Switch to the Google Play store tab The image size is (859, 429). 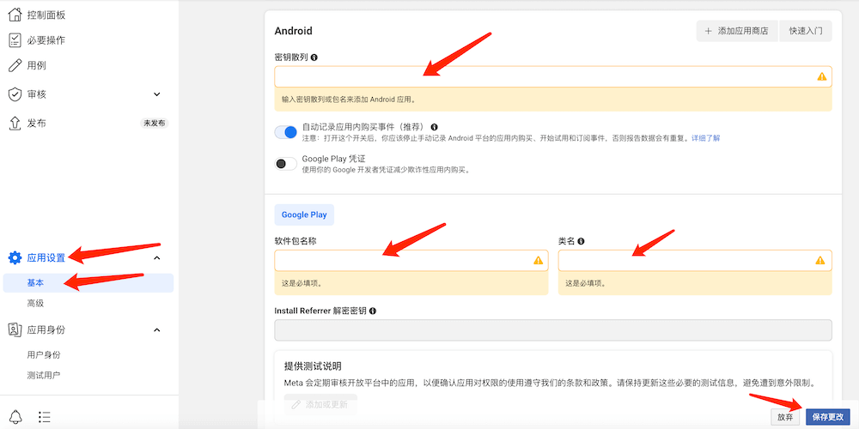(x=303, y=214)
